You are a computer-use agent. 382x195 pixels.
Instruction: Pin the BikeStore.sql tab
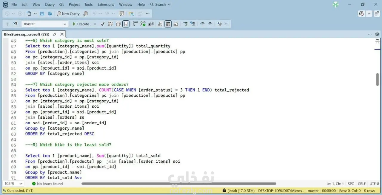coord(55,34)
